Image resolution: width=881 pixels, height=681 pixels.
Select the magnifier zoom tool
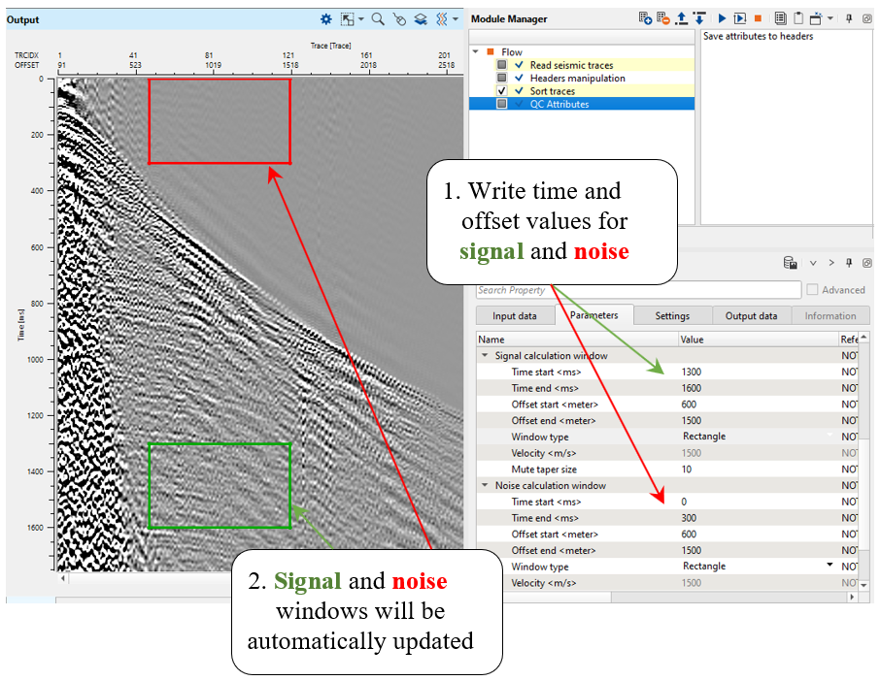click(378, 18)
